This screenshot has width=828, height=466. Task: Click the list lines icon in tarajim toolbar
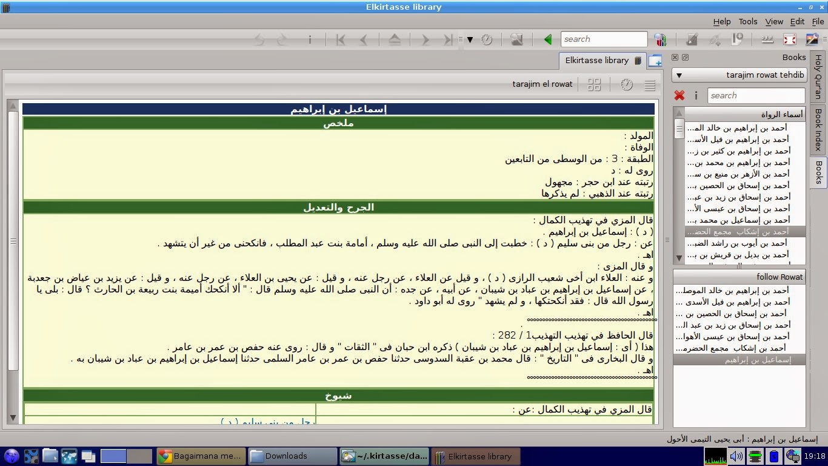[x=650, y=84]
